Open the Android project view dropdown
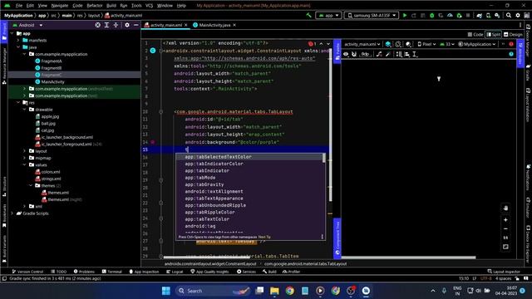The height and width of the screenshot is (299, 532). point(27,25)
